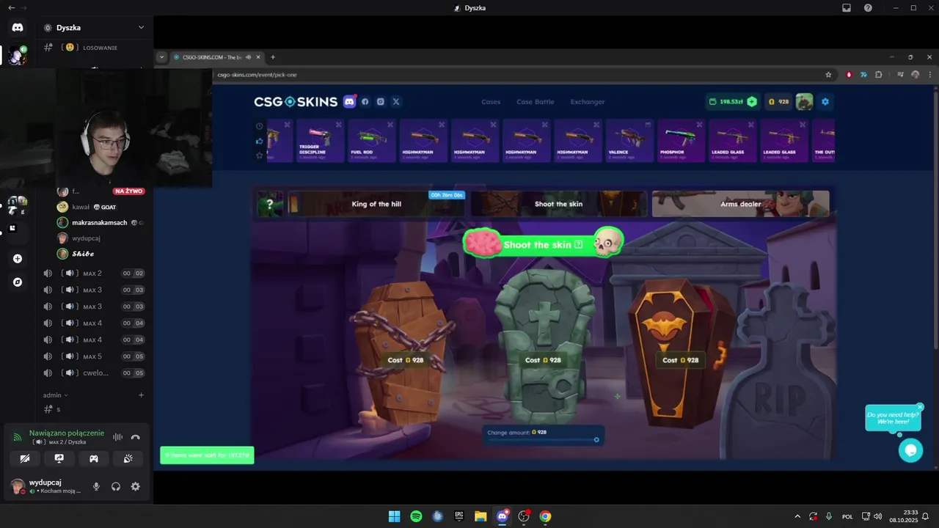Mute the Discord microphone
This screenshot has width=939, height=528.
[x=96, y=486]
